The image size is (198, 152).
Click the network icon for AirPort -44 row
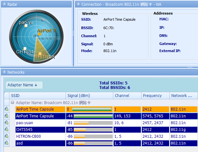coord(6,116)
